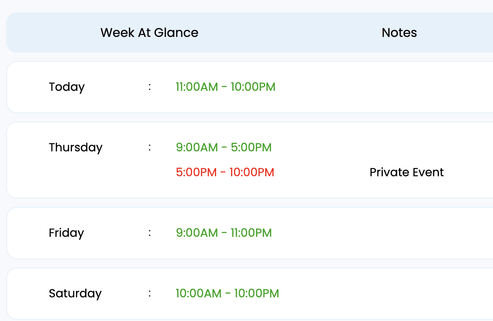The height and width of the screenshot is (321, 493).
Task: Click the colon separator in Saturday row
Action: [149, 293]
